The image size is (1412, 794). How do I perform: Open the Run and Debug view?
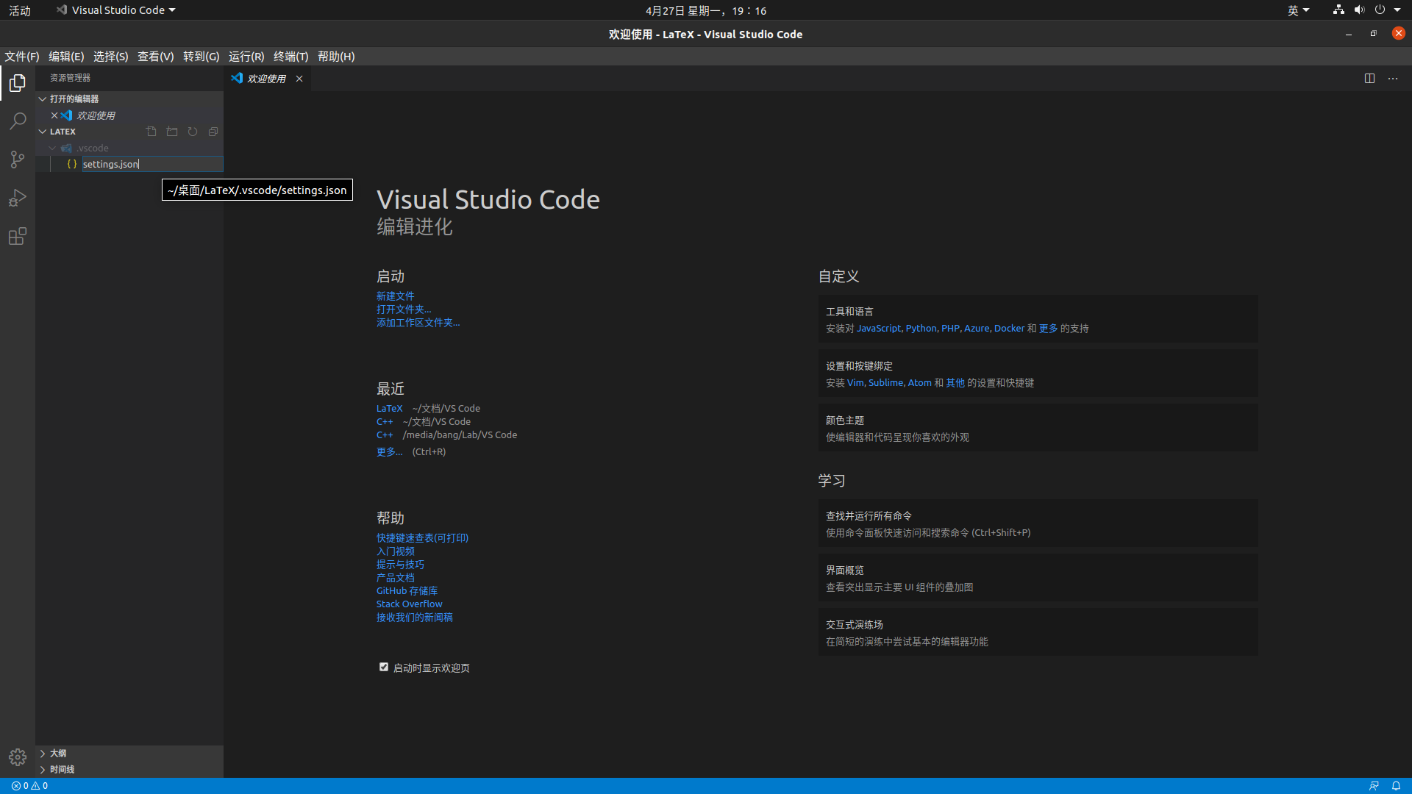coord(17,198)
